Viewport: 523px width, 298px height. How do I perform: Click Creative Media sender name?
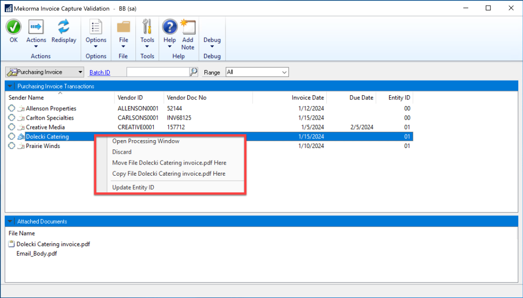coord(46,127)
